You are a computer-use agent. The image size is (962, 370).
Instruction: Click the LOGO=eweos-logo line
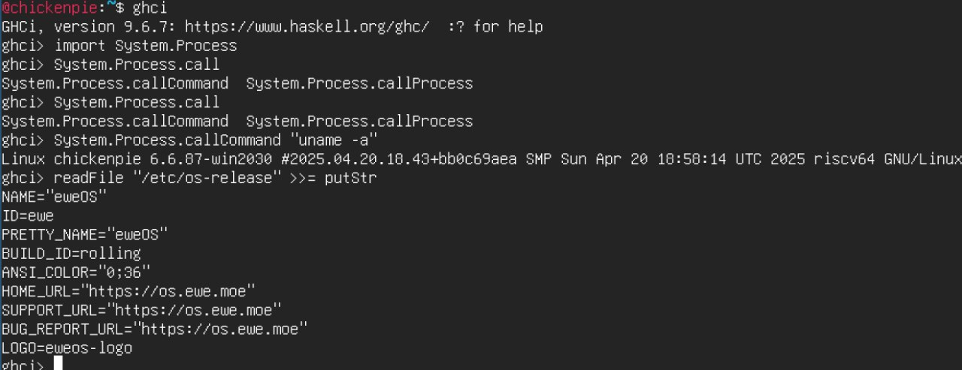click(67, 347)
